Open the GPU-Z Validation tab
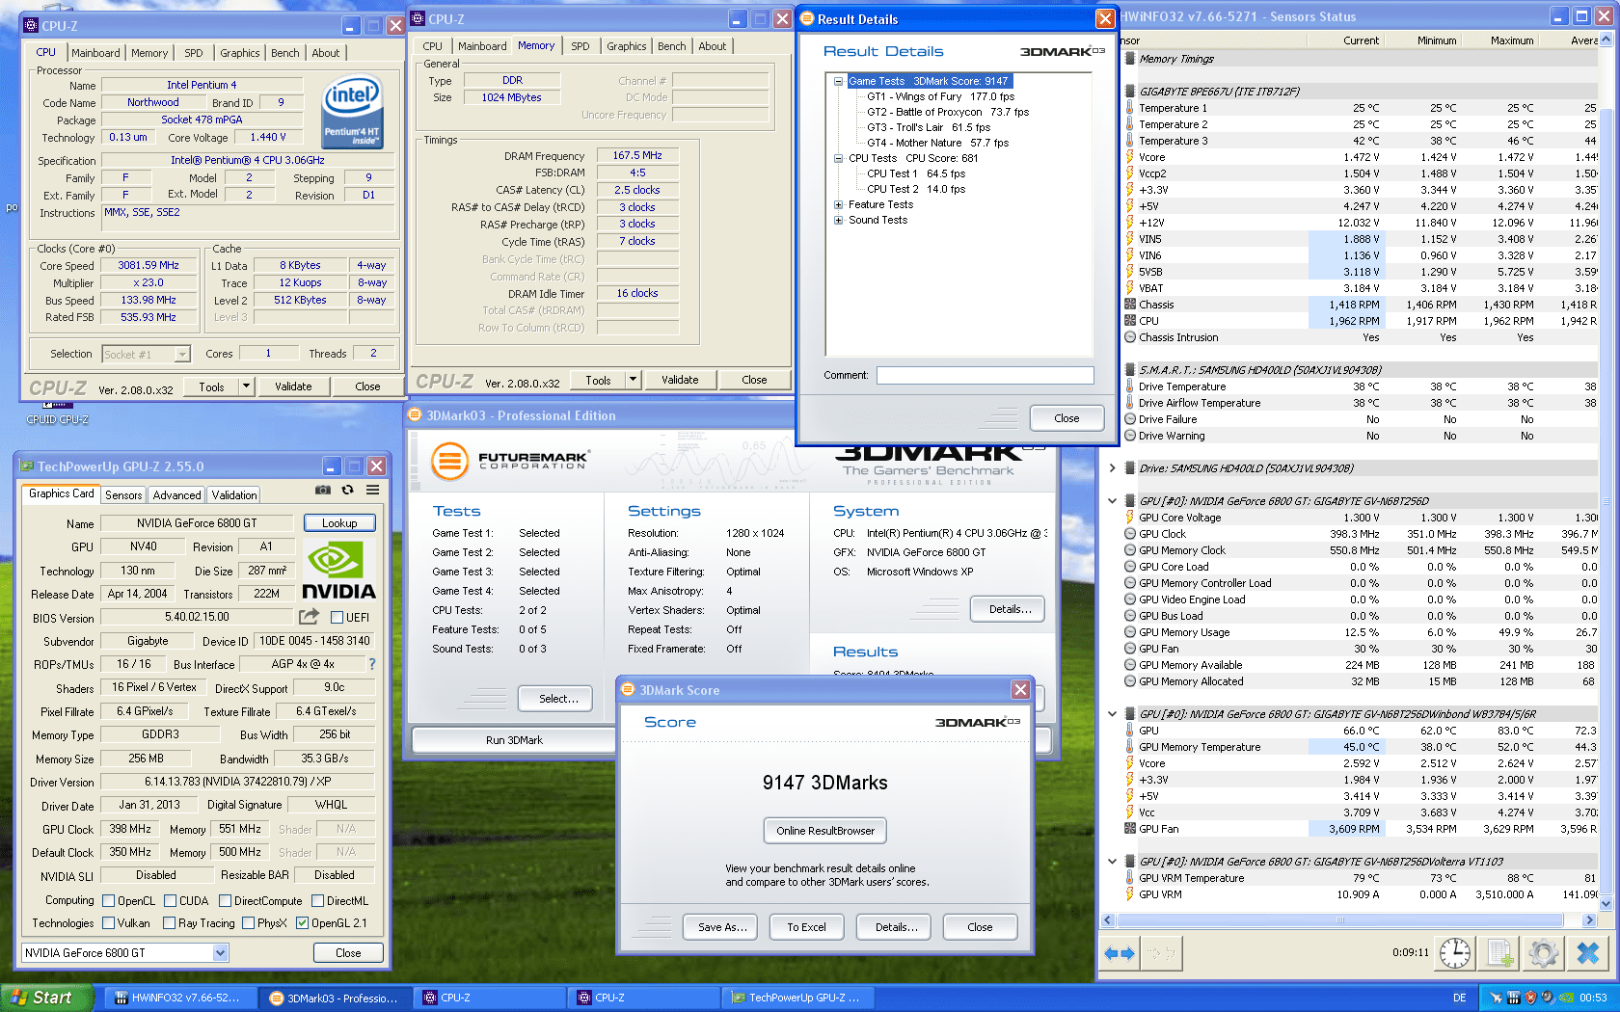The image size is (1620, 1012). [x=234, y=495]
